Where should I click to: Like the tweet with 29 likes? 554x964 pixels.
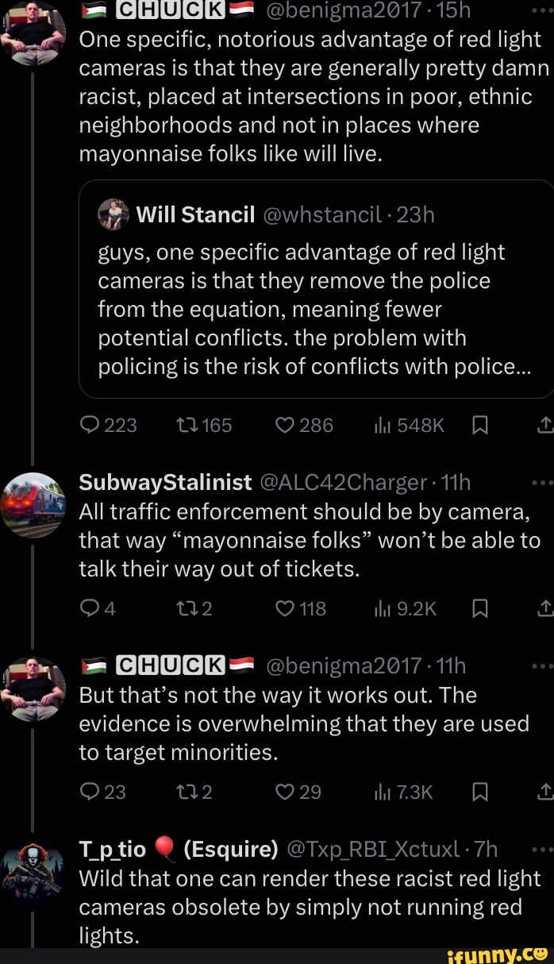pos(284,792)
